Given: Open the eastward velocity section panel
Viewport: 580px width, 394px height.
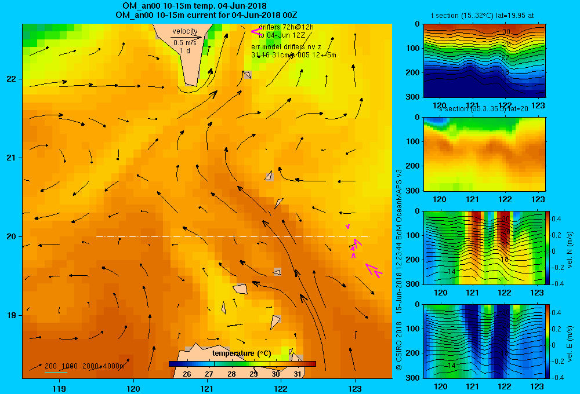Looking at the screenshot, I should 484,341.
